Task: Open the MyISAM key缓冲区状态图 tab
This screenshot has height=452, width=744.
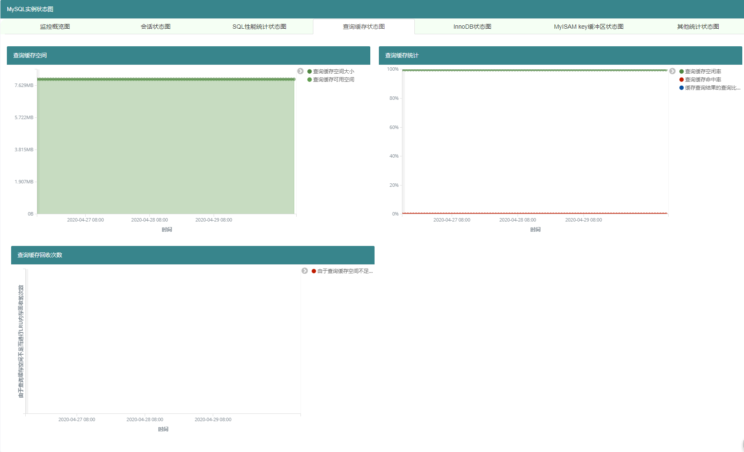Action: coord(589,27)
